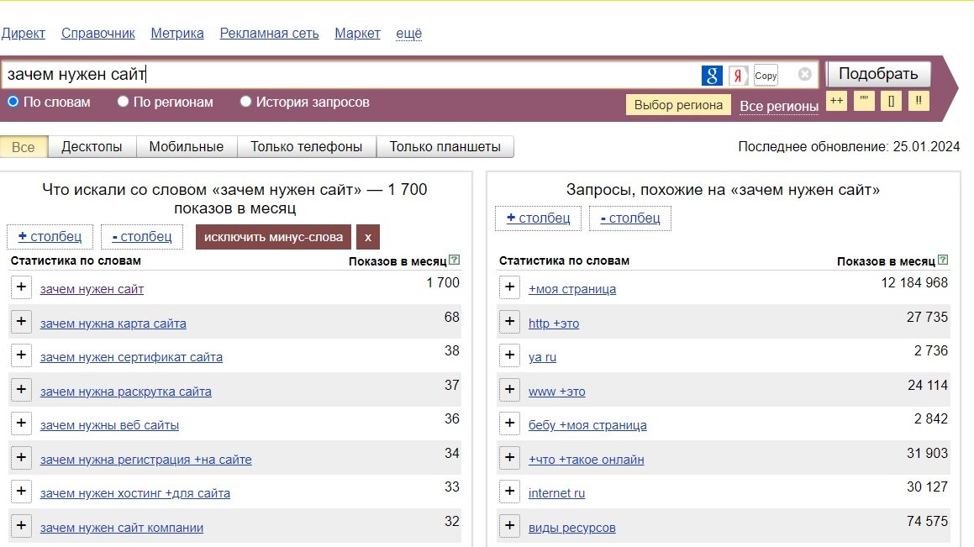Click the 'исключить минус-слова' button
This screenshot has height=547, width=974.
coord(273,237)
